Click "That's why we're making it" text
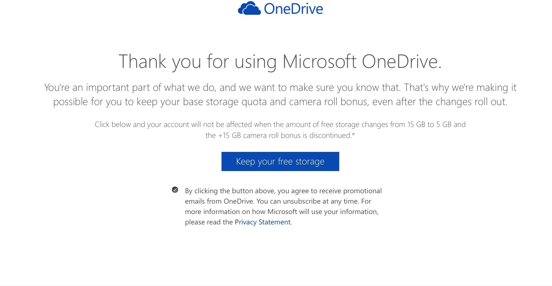 pyautogui.click(x=460, y=88)
